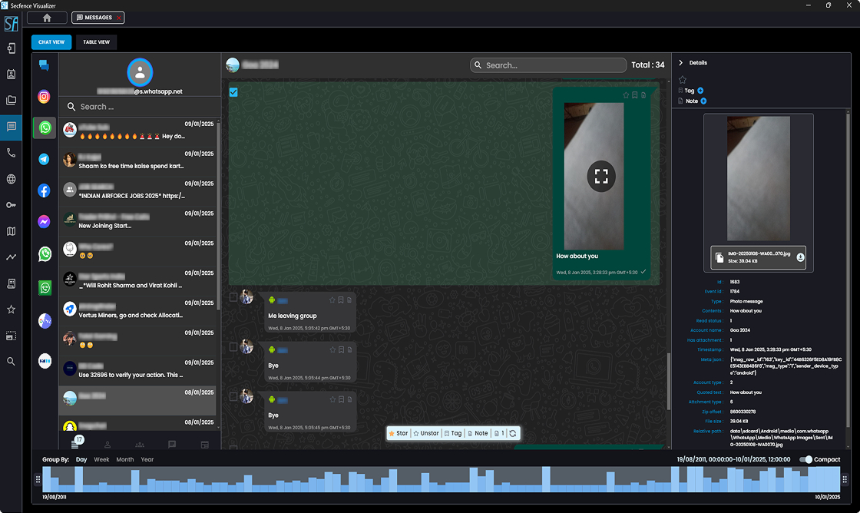Viewport: 860px width, 513px height.
Task: Check the Bye message at 5:05:45 checkbox
Action: [x=233, y=396]
